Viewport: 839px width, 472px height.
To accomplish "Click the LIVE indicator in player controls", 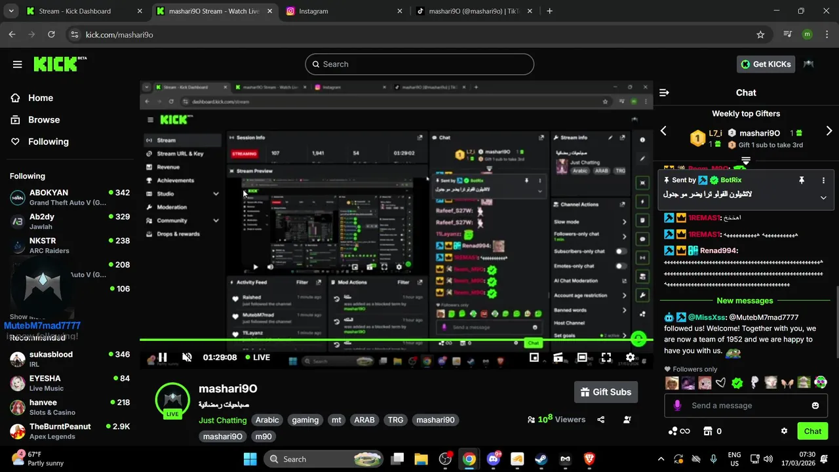I will coord(258,357).
